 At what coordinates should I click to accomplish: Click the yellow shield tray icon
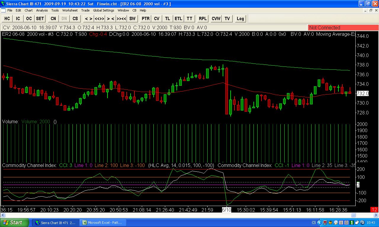pos(330,223)
